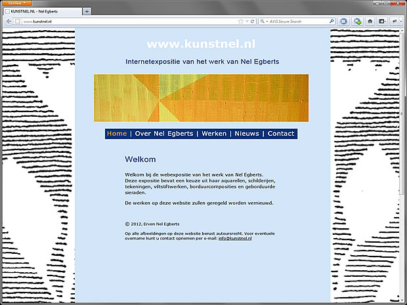Click the www.kunstnel.nl site title
The height and width of the screenshot is (305, 407).
[x=201, y=44]
